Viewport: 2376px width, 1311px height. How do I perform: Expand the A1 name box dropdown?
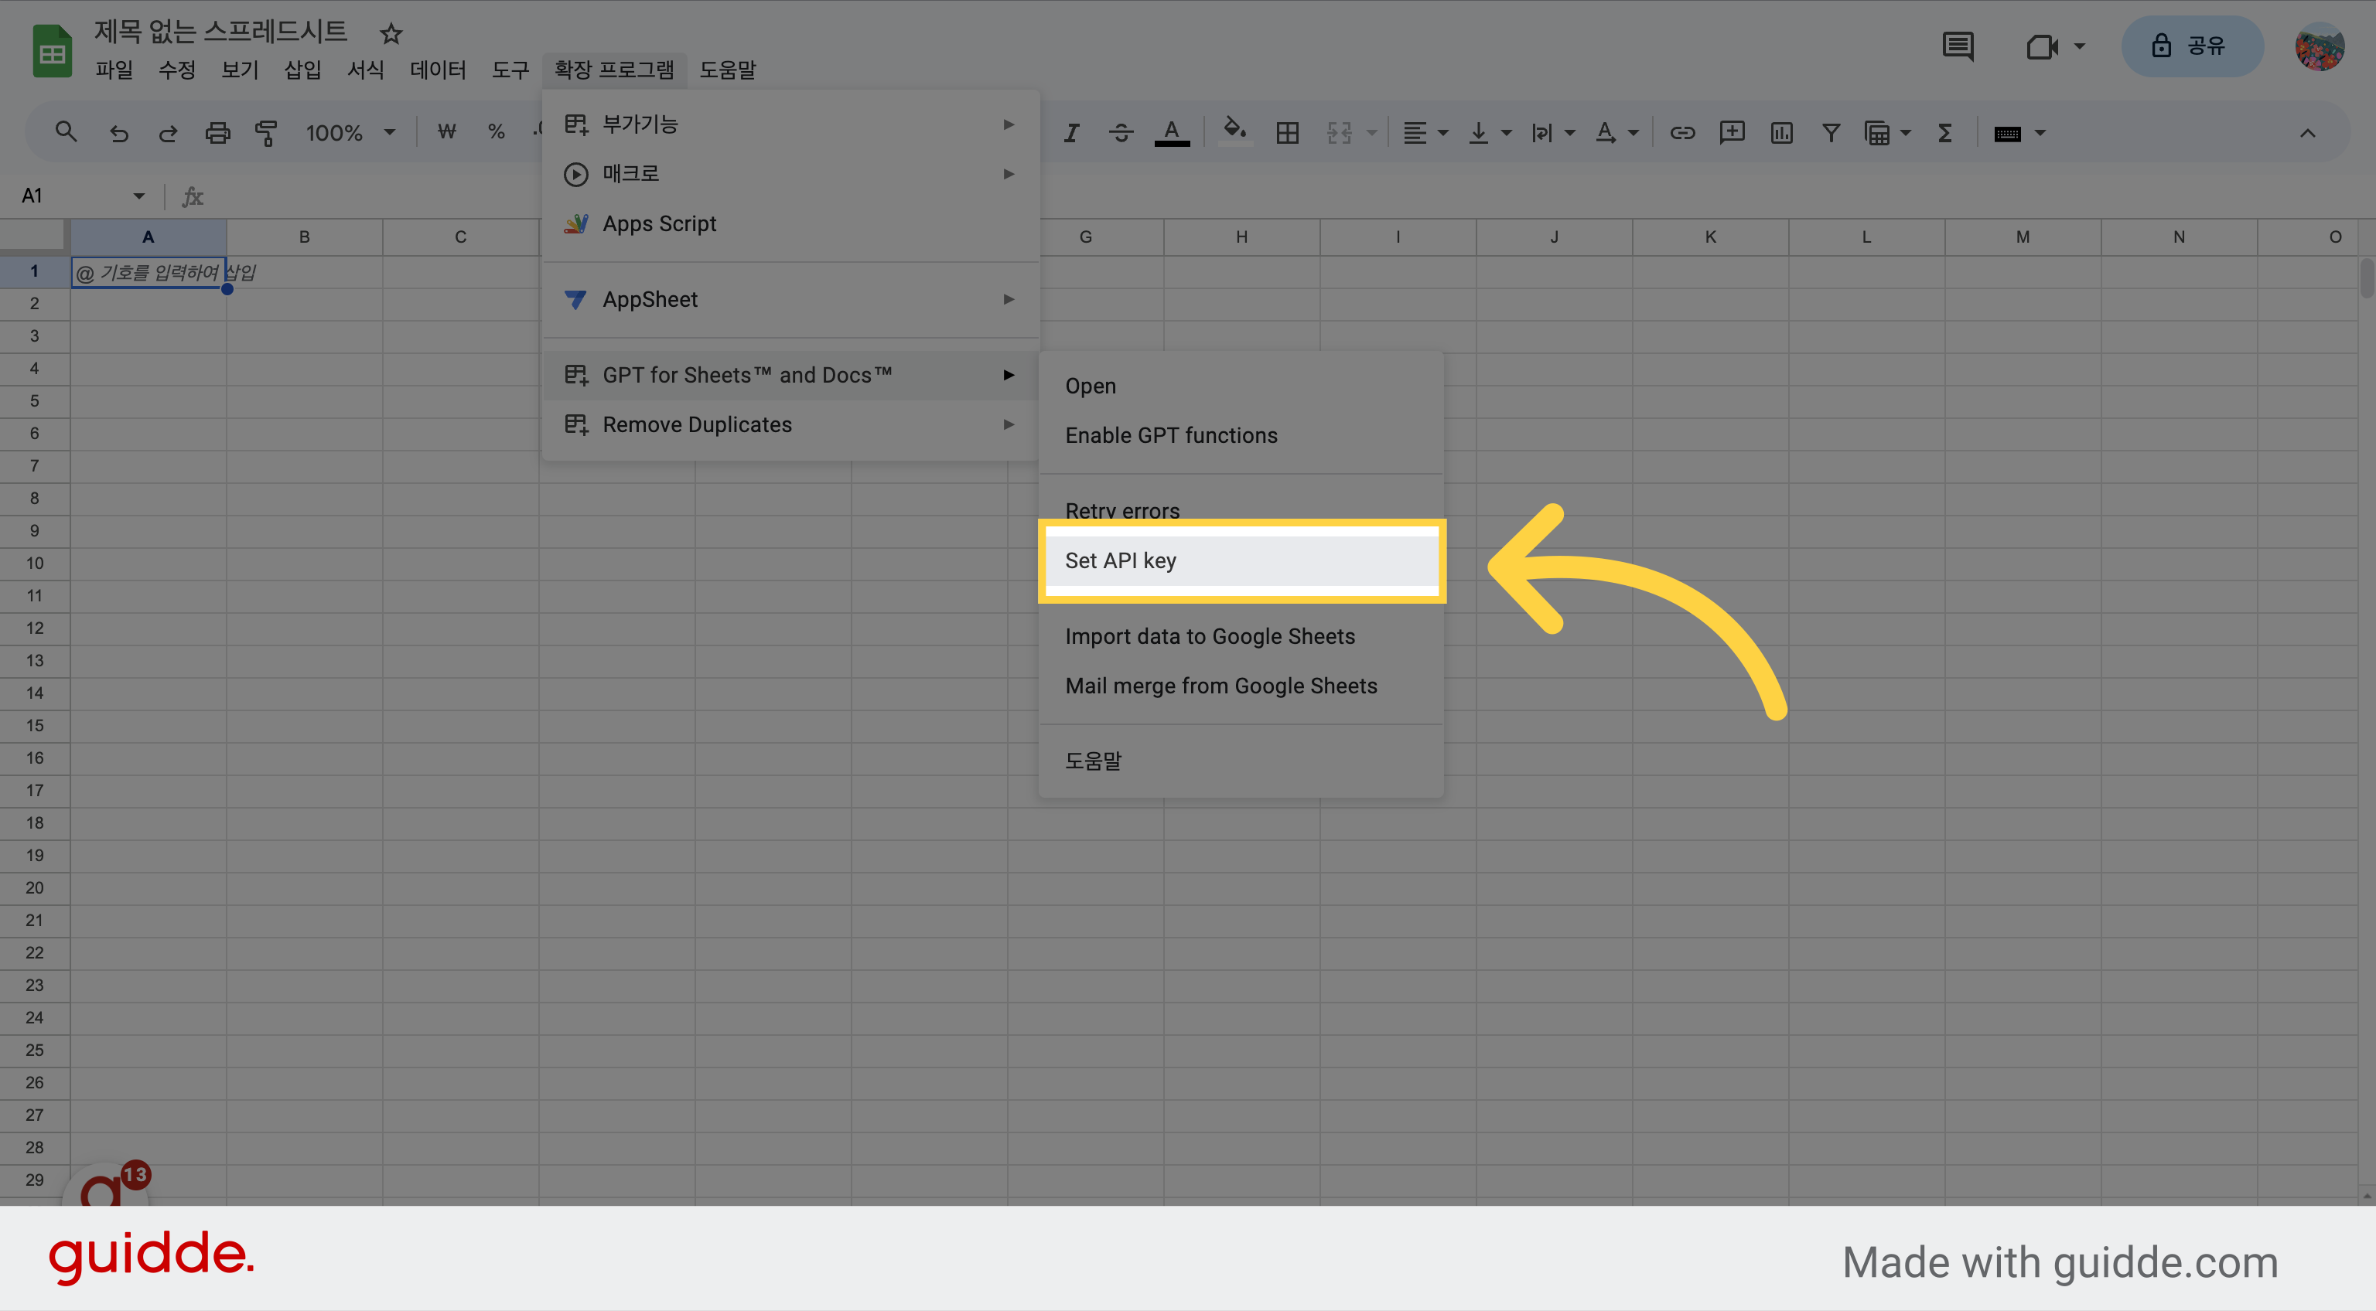pos(138,196)
